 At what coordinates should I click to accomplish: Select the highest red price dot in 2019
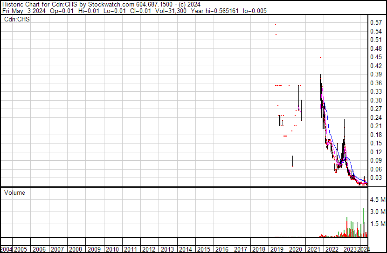tap(276, 24)
